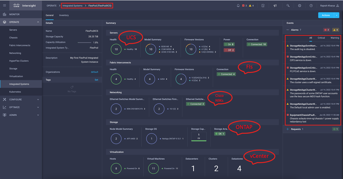The width and height of the screenshot is (343, 179).
Task: Open chassis power supply redundancy lost alarm
Action: coord(313,118)
